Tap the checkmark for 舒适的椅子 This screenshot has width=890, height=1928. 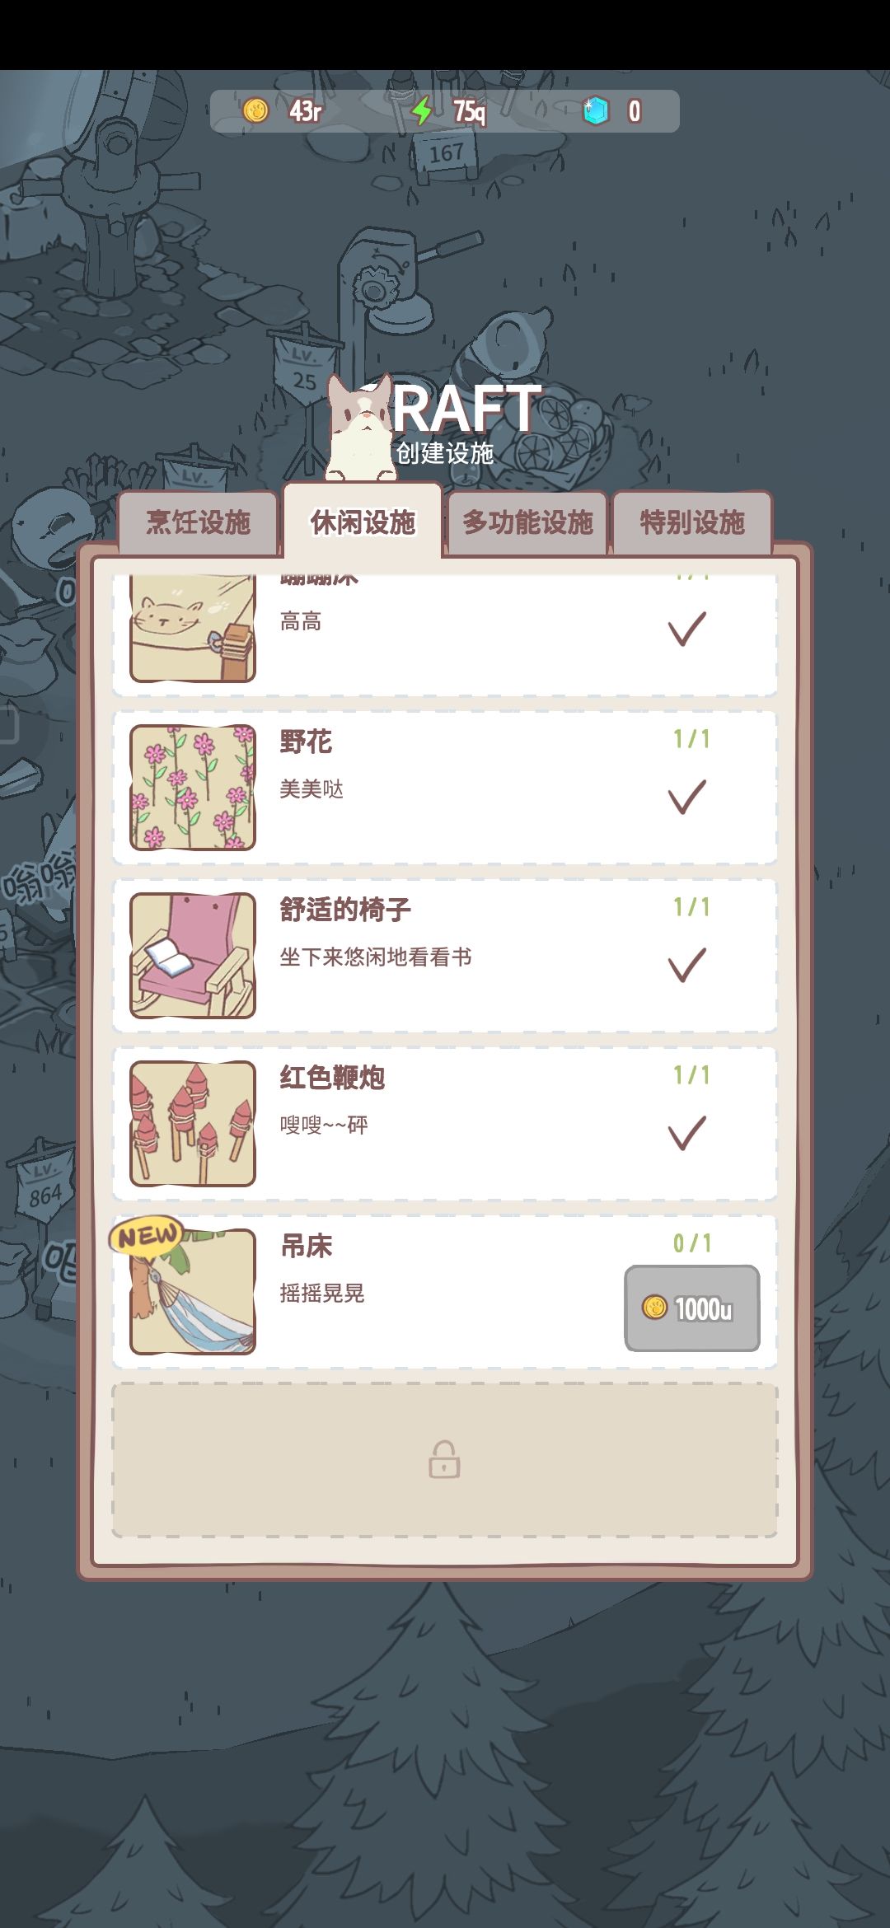click(x=687, y=965)
